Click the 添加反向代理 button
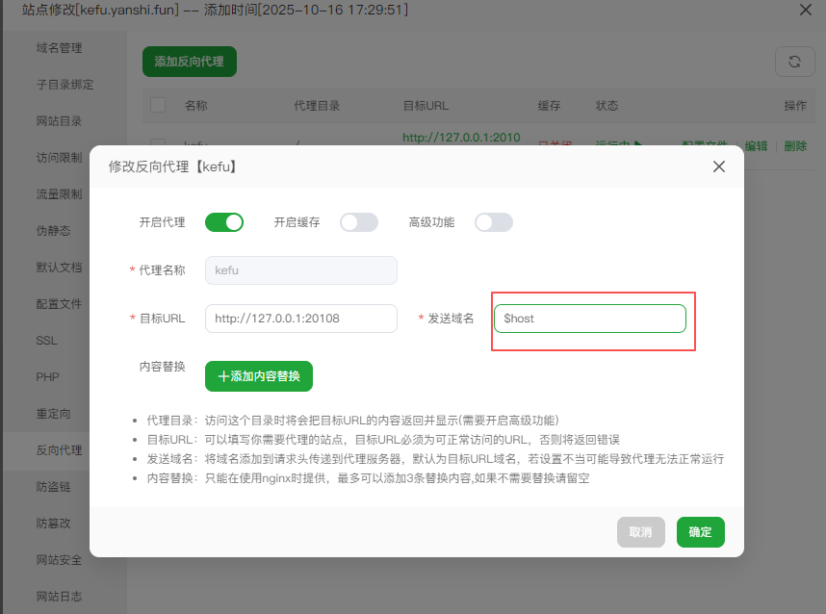 189,61
